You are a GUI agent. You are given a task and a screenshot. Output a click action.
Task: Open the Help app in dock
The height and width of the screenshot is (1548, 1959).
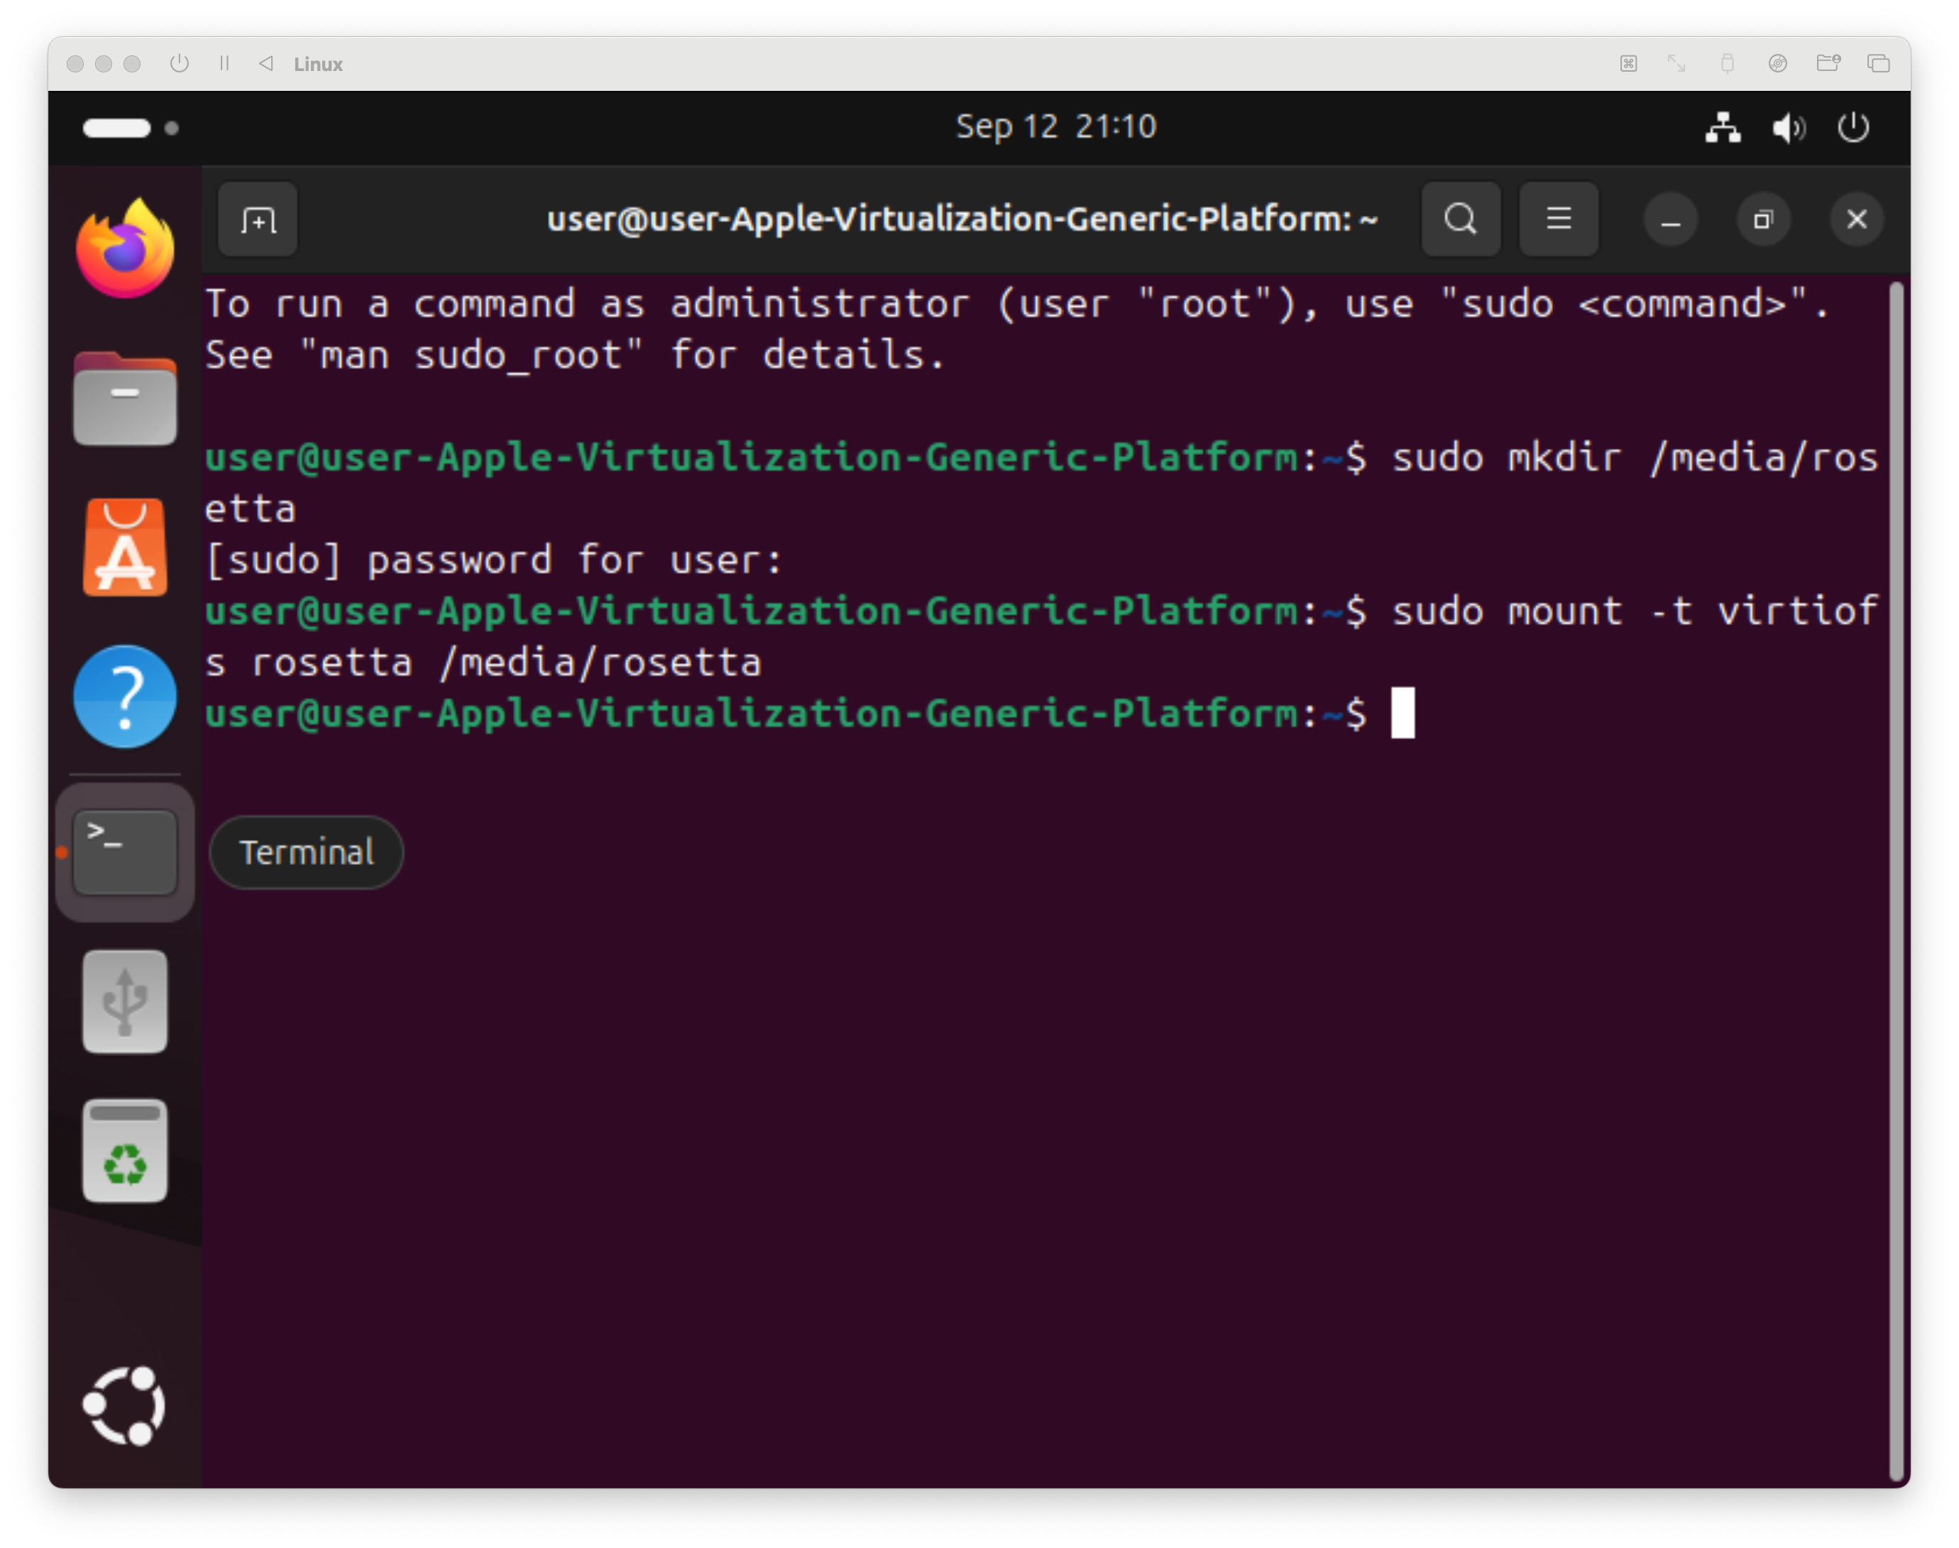point(125,696)
